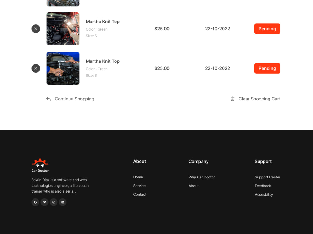Select Clear Shopping Cart
Viewport: 313px width, 234px height.
pyautogui.click(x=259, y=99)
